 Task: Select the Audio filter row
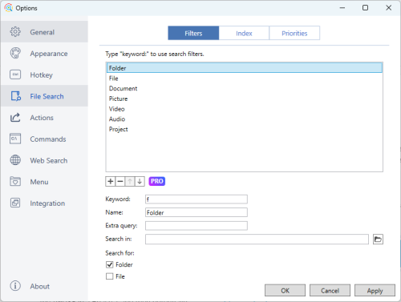click(x=245, y=119)
